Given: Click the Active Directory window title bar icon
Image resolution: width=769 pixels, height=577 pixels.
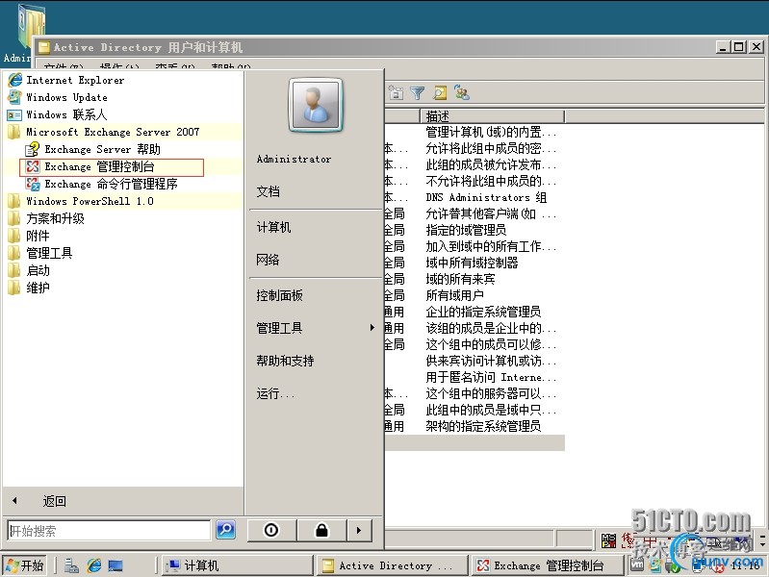Looking at the screenshot, I should pyautogui.click(x=44, y=47).
